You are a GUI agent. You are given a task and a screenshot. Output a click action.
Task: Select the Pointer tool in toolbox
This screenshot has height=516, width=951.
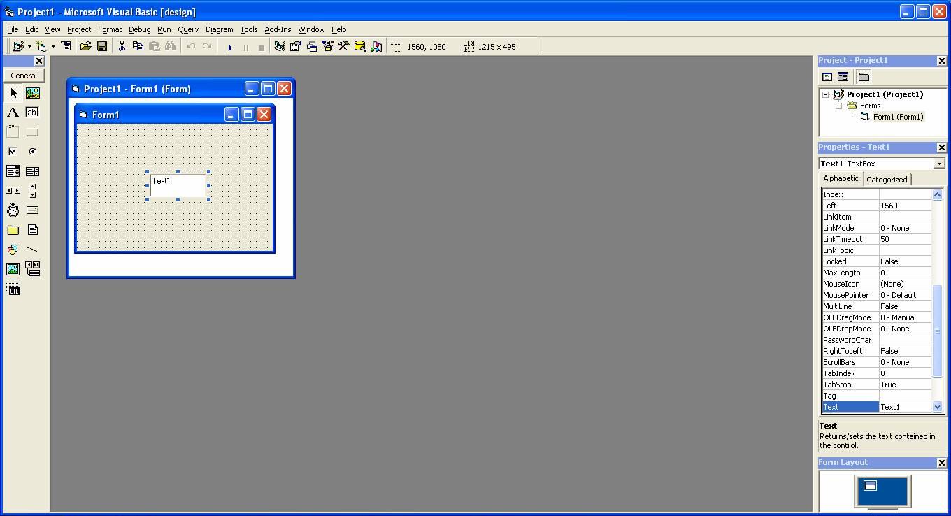[x=13, y=93]
